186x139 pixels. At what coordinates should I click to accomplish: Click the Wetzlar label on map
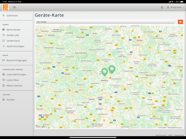[x=92, y=99]
